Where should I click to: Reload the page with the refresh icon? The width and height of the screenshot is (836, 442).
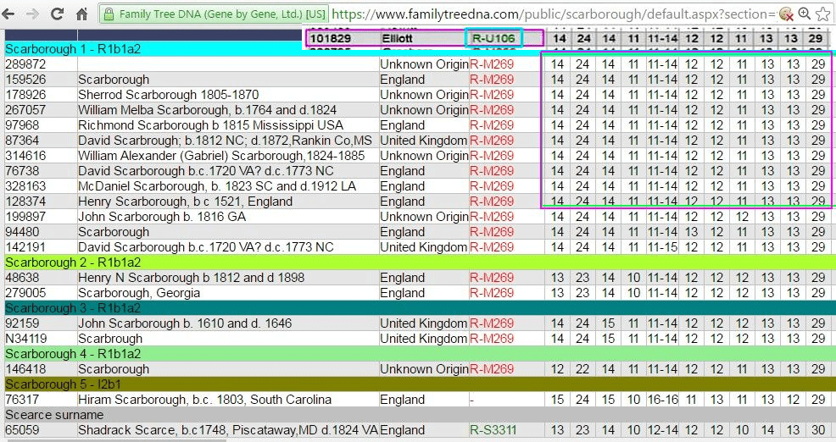tap(57, 14)
